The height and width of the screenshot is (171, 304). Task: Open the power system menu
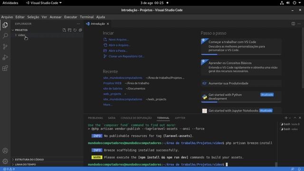[296, 3]
